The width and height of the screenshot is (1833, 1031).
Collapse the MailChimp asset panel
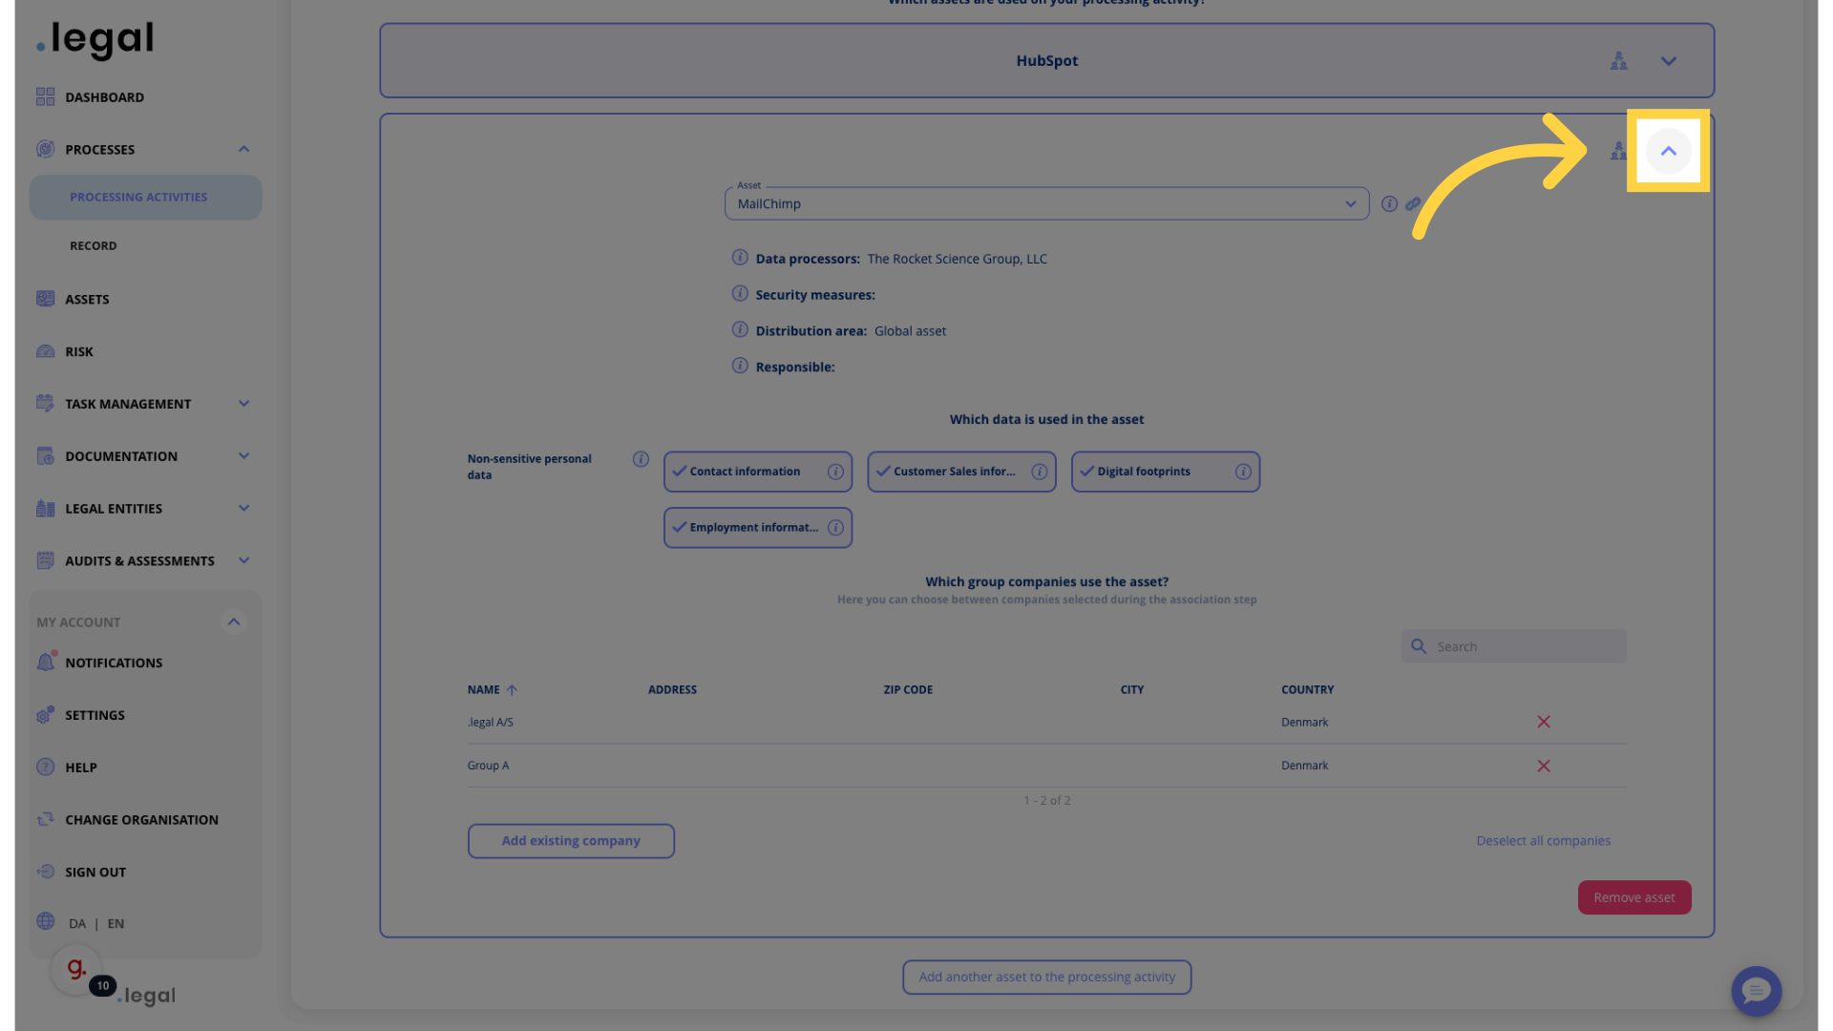1669,151
